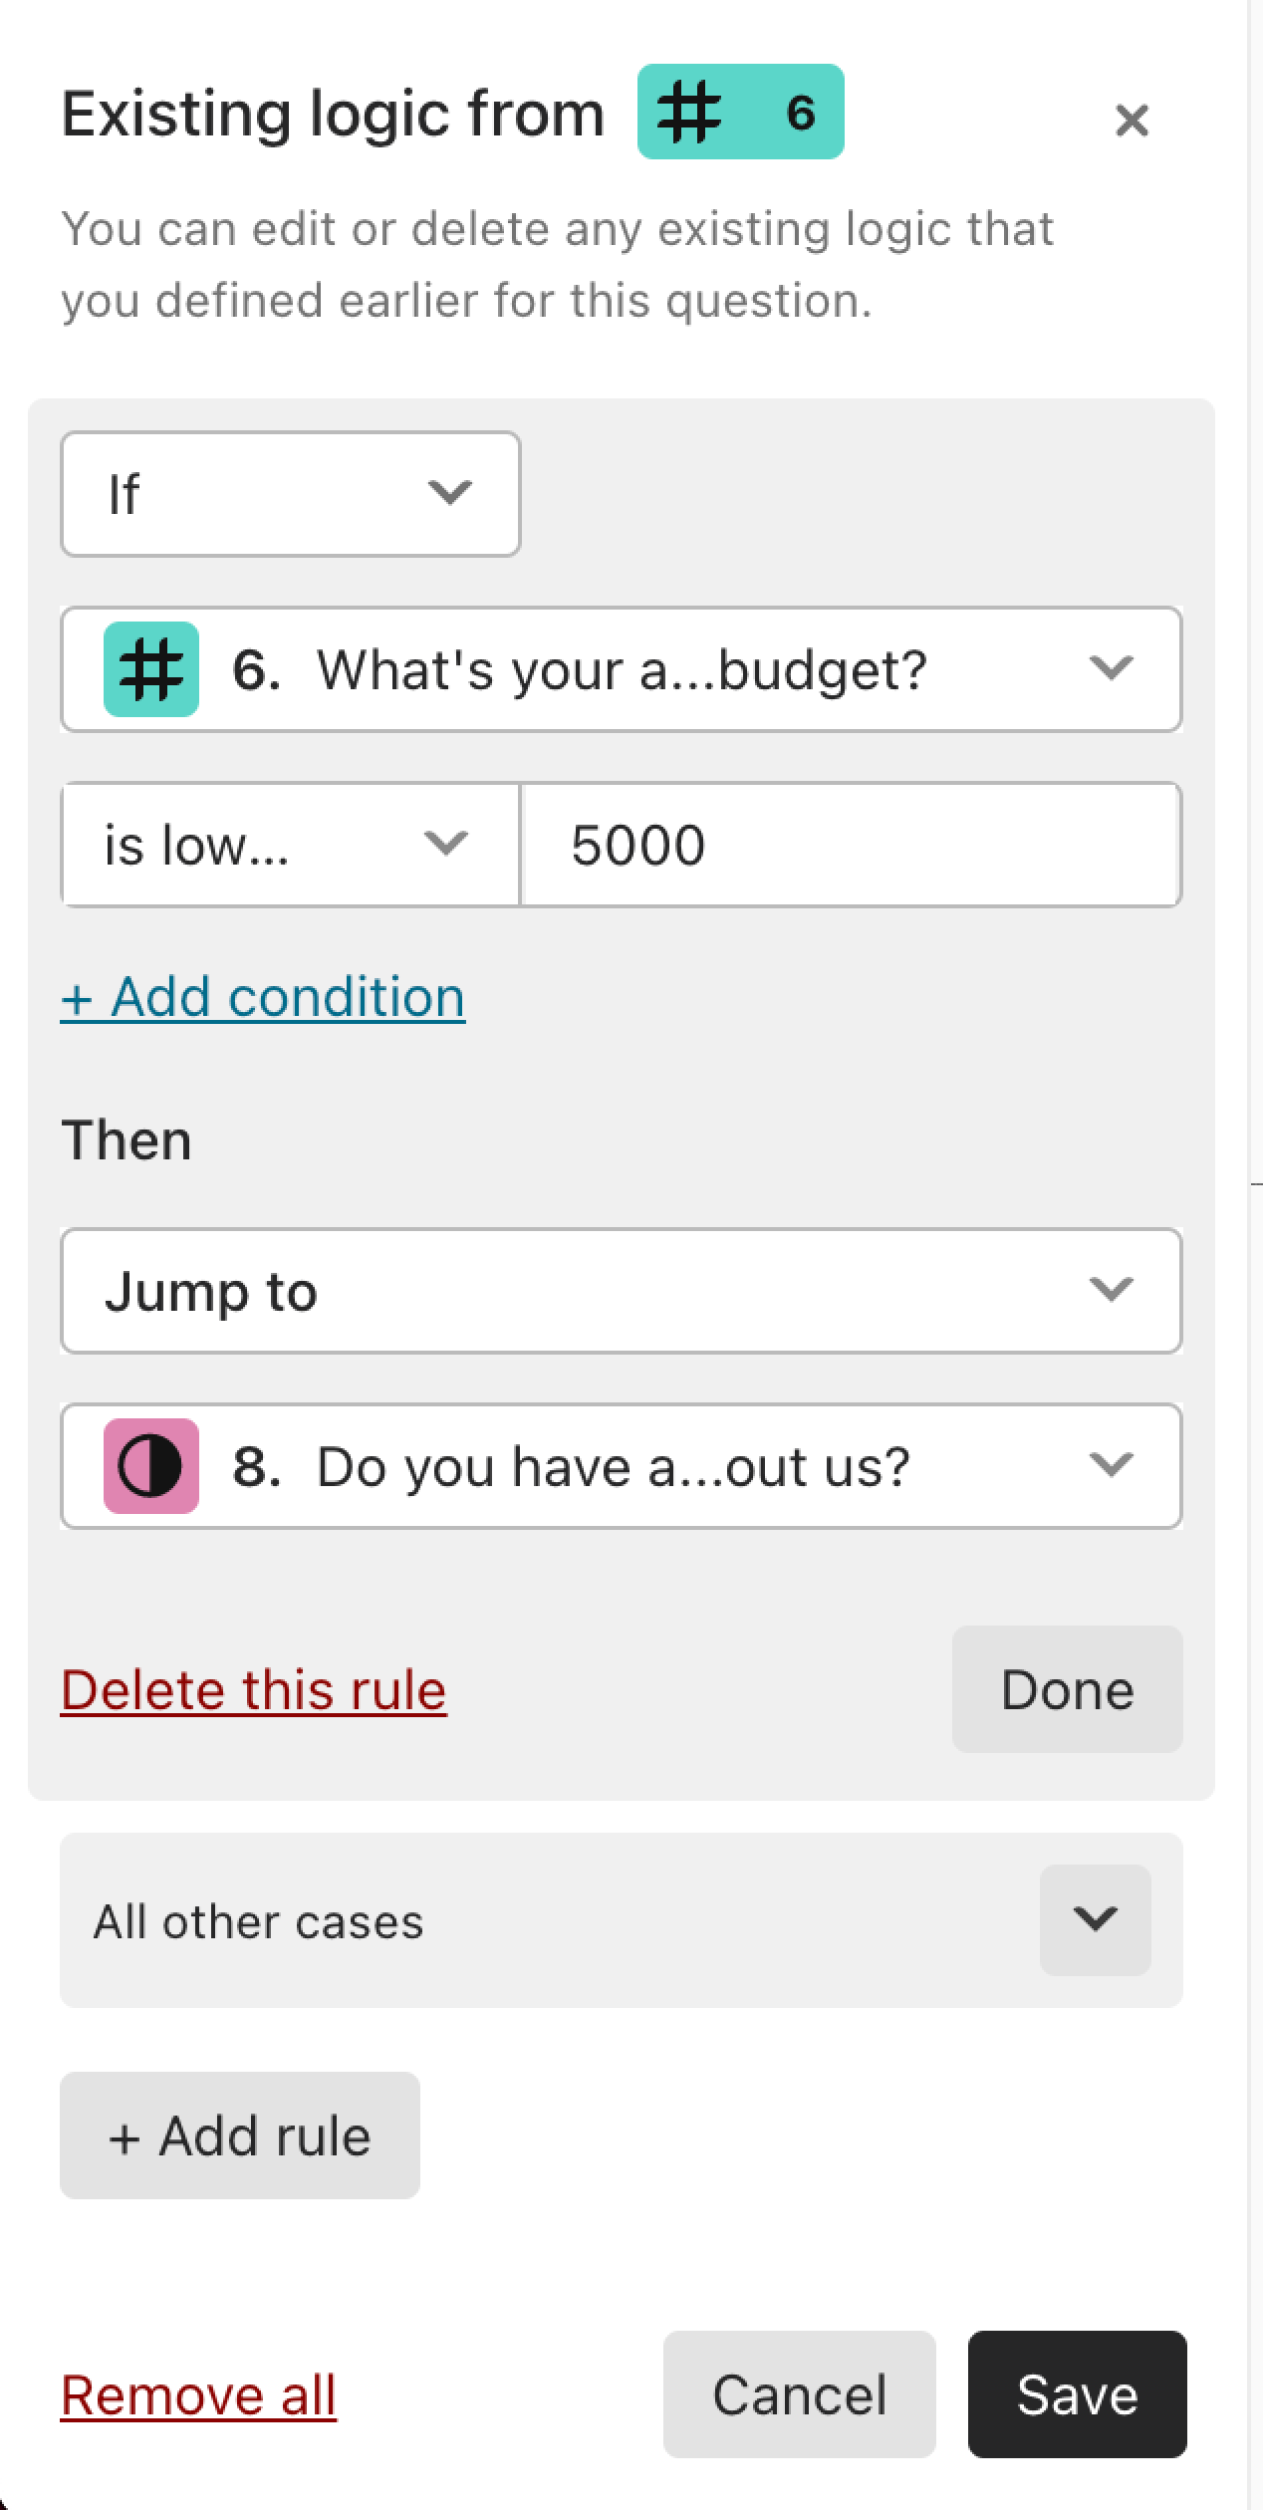
Task: Click into the 5000 value field
Action: (852, 845)
